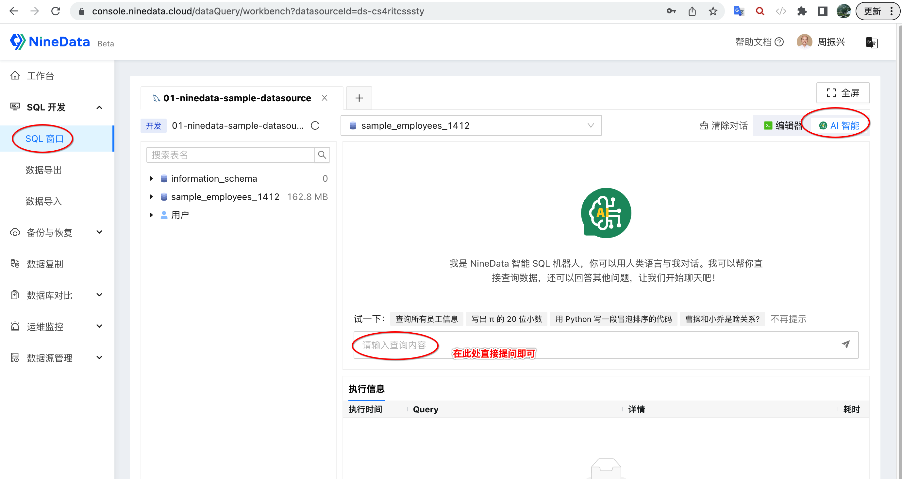Refresh the datasource list icon
The image size is (902, 479).
click(315, 126)
